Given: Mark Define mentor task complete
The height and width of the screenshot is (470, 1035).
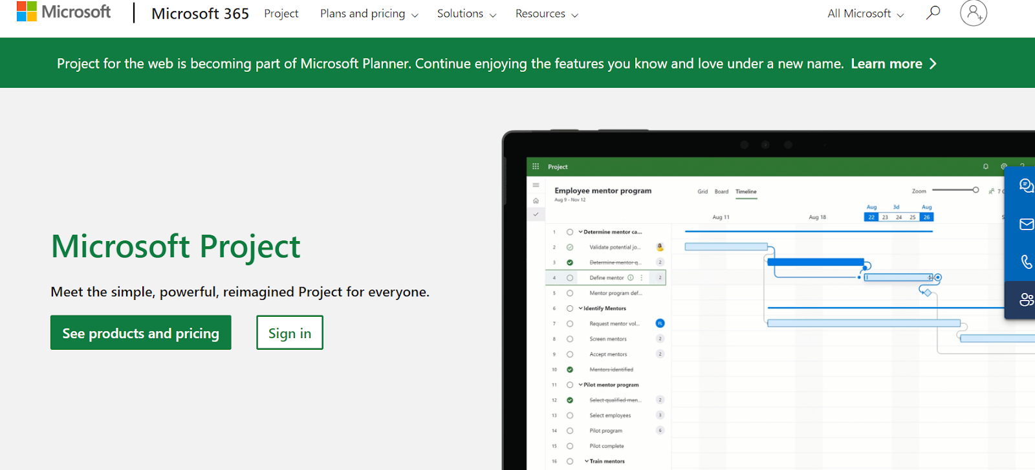Looking at the screenshot, I should click(x=570, y=277).
